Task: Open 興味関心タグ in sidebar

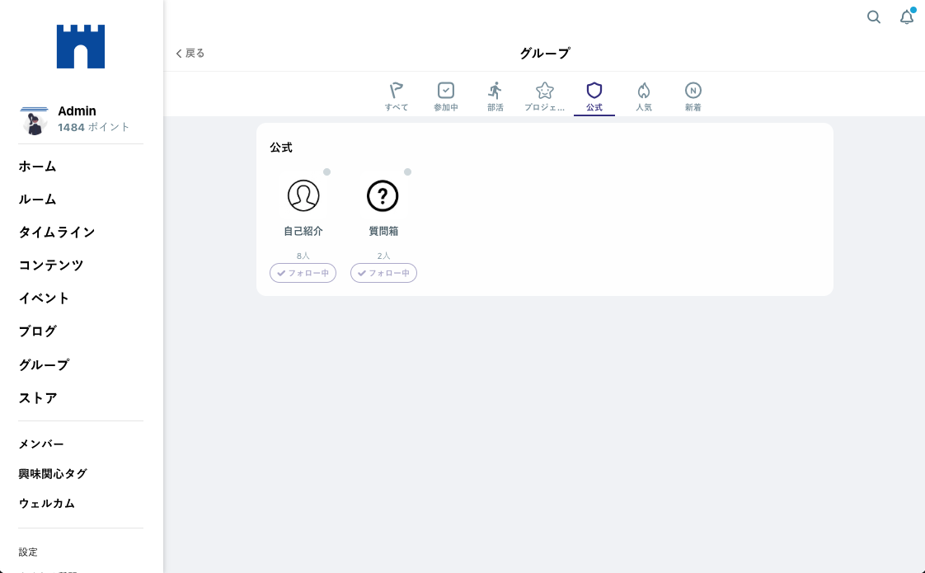Action: [x=53, y=474]
